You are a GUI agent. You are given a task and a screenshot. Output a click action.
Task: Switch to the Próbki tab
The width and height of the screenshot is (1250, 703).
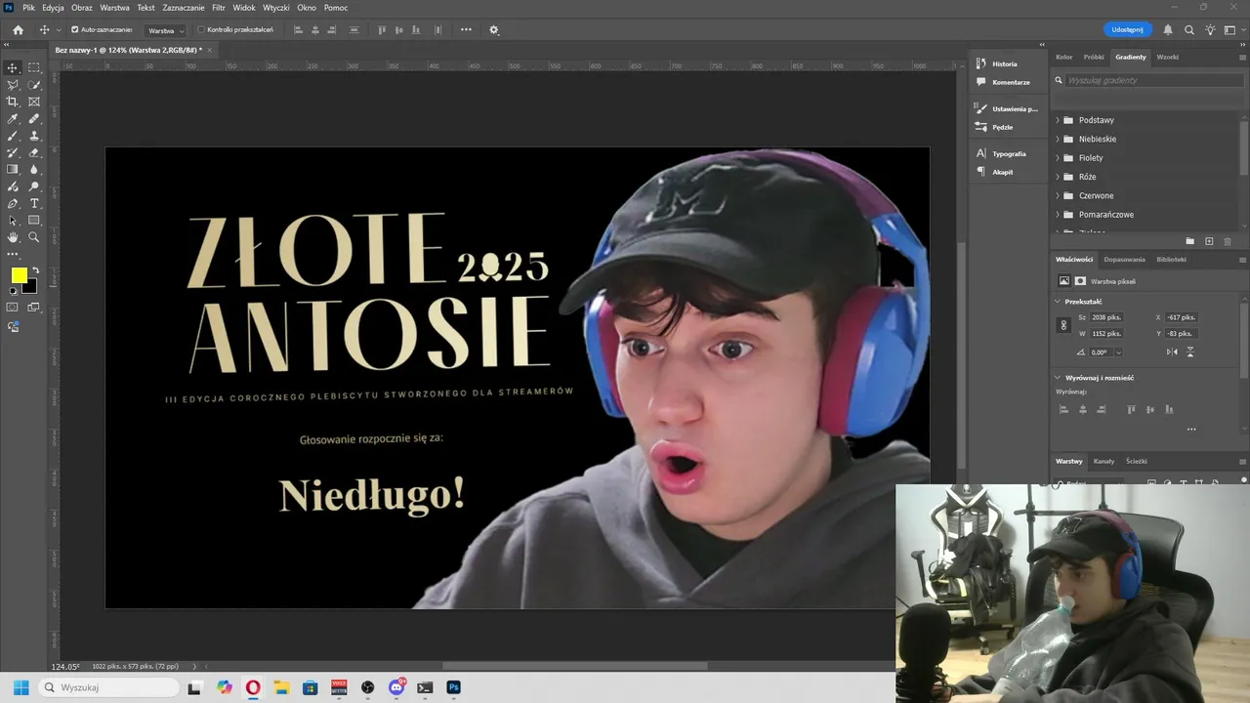pyautogui.click(x=1094, y=57)
